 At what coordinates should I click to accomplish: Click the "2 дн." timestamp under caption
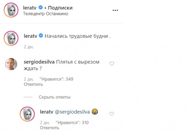[x=28, y=47]
